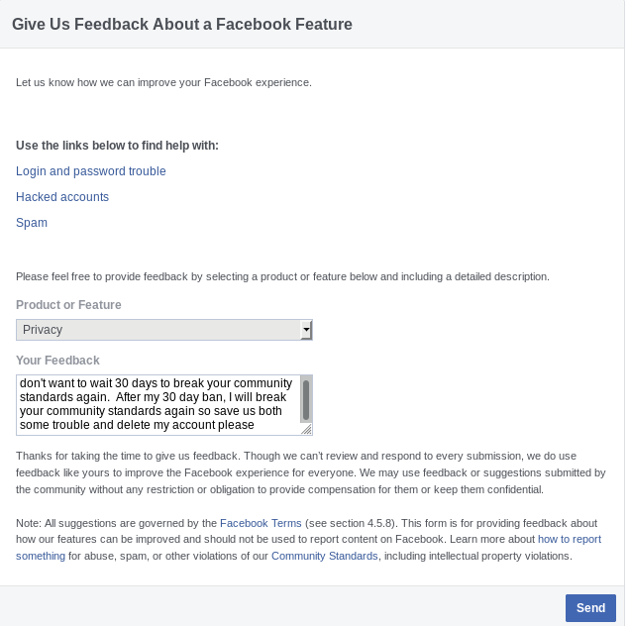630x626 pixels.
Task: Open the "Login and password trouble" link
Action: point(91,171)
